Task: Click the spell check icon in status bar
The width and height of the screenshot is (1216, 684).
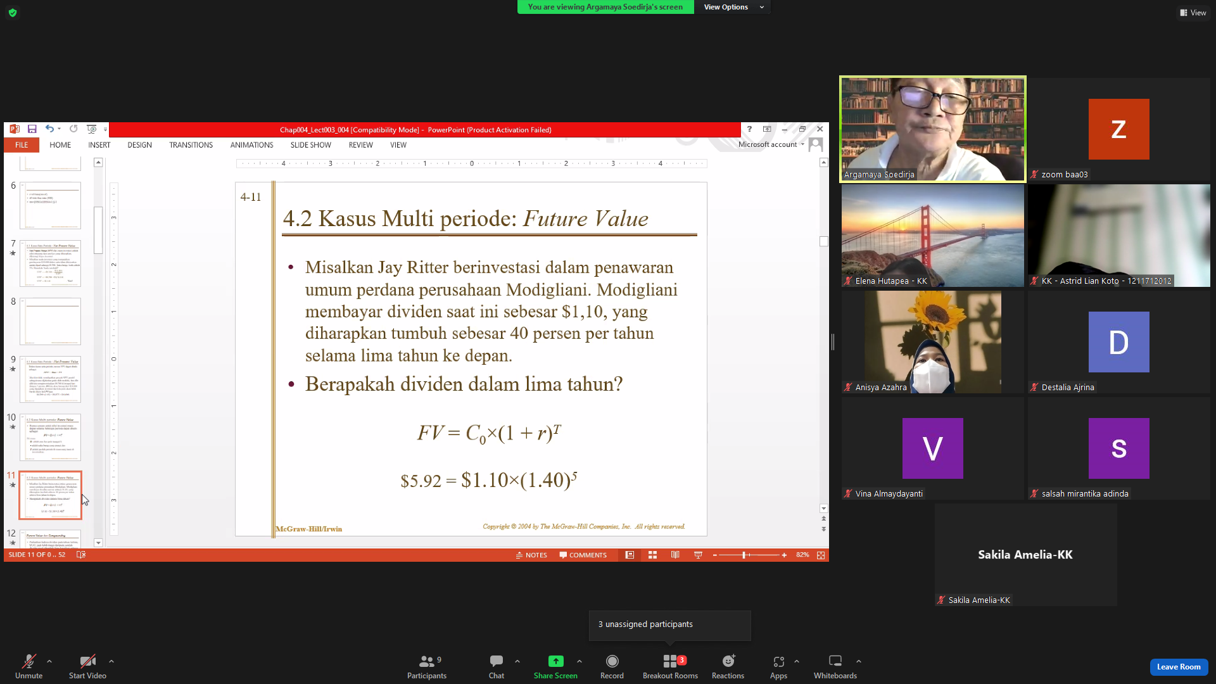Action: (81, 555)
